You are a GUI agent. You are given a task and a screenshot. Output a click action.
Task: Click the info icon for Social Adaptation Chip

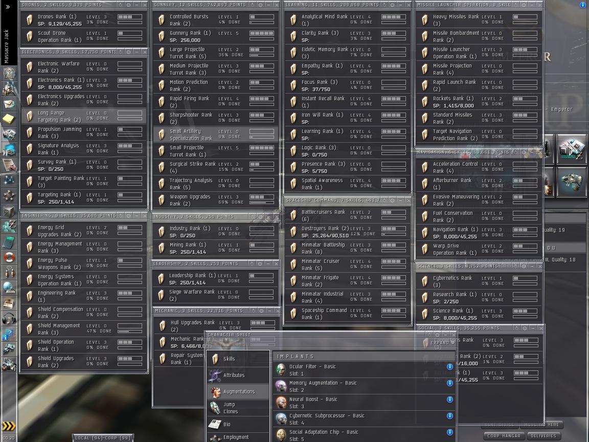(x=449, y=432)
